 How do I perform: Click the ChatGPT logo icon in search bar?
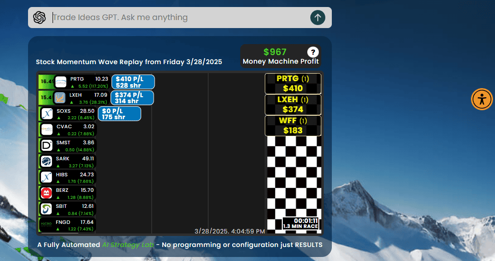coord(40,18)
